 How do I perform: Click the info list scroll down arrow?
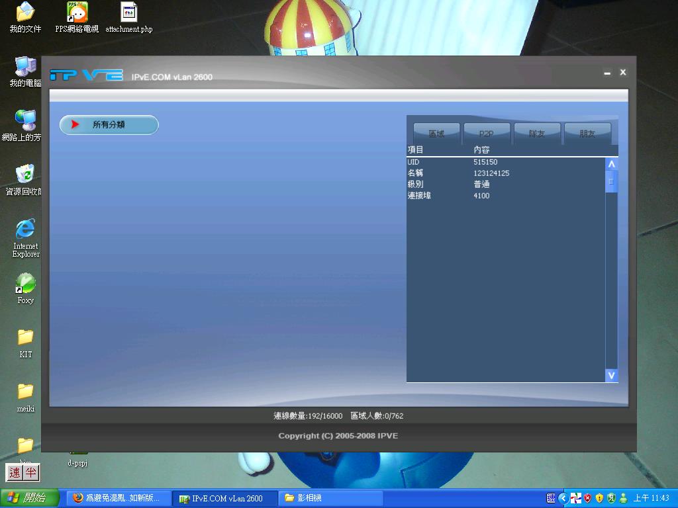coord(611,376)
